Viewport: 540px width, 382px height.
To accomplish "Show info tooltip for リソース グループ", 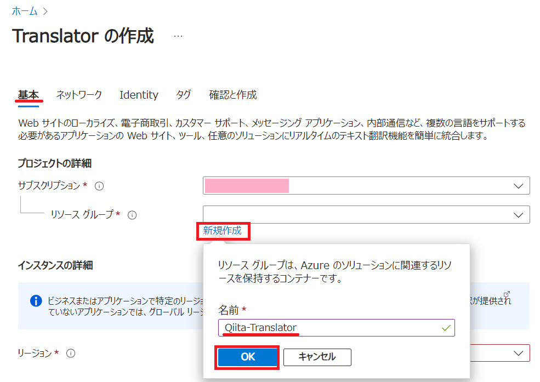I will click(x=132, y=215).
